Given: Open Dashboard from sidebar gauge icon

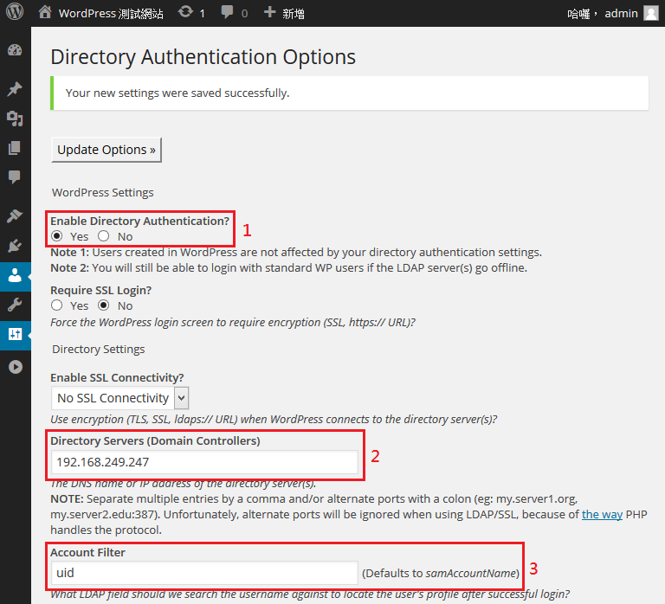Looking at the screenshot, I should coord(15,50).
